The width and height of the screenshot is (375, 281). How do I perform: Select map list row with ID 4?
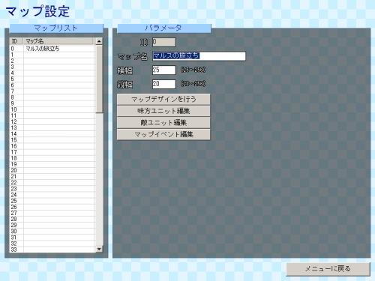point(52,73)
